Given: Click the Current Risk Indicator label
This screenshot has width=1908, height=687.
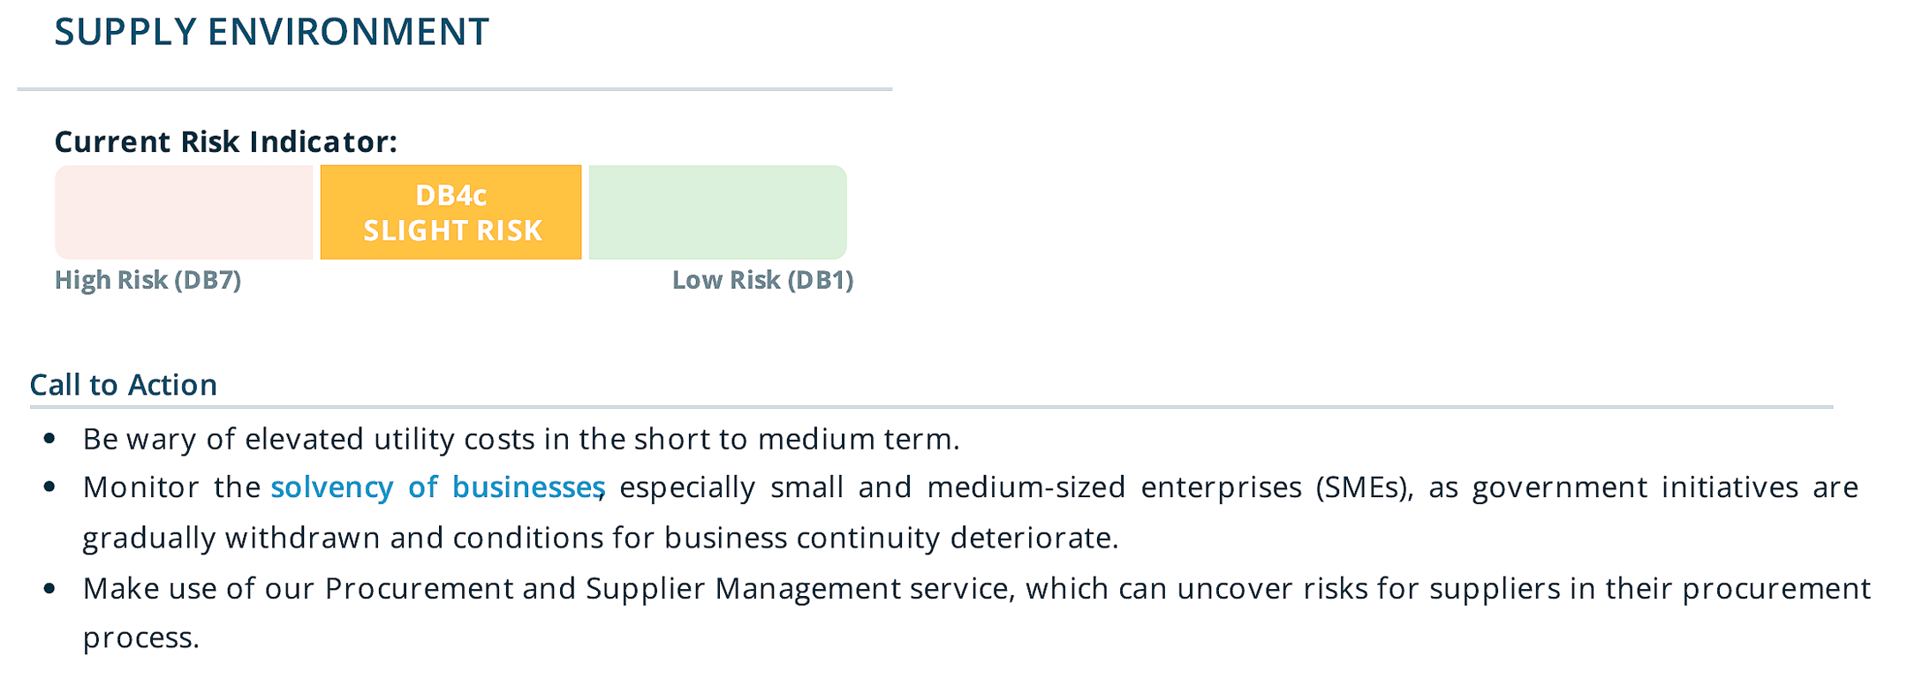Looking at the screenshot, I should point(226,141).
